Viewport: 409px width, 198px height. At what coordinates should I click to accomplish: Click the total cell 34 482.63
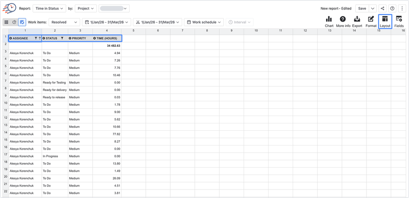[107, 46]
